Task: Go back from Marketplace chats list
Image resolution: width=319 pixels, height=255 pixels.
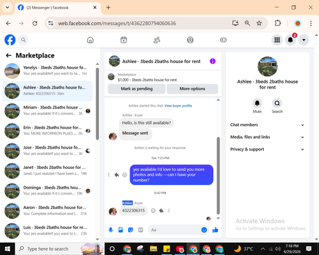Action: pos(8,55)
